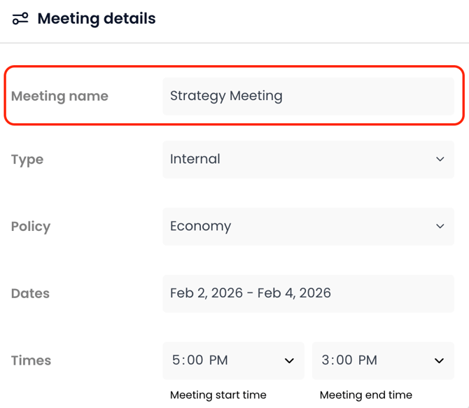Click the Meeting name label
469x408 pixels.
tap(59, 96)
